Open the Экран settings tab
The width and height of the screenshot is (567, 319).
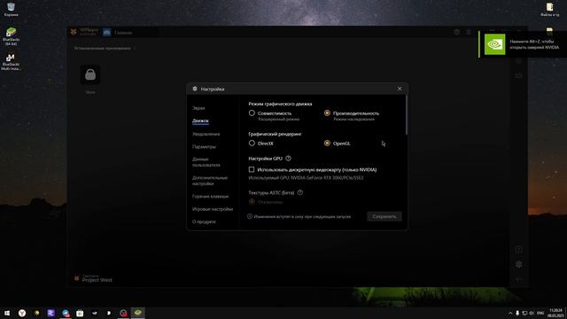198,108
